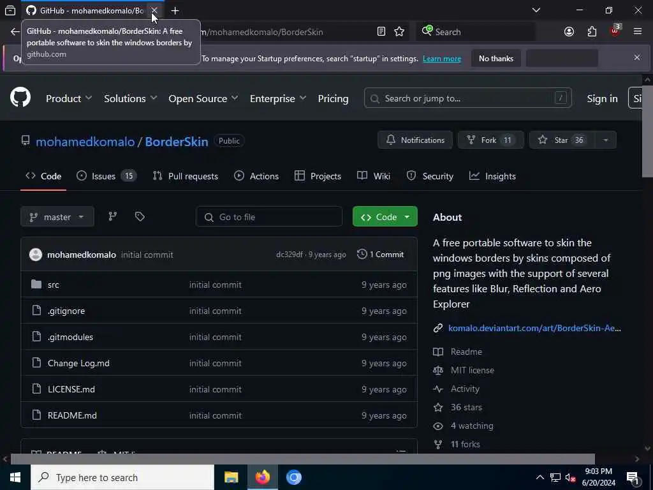Open the extensions puzzle icon
The height and width of the screenshot is (490, 653).
tap(592, 32)
